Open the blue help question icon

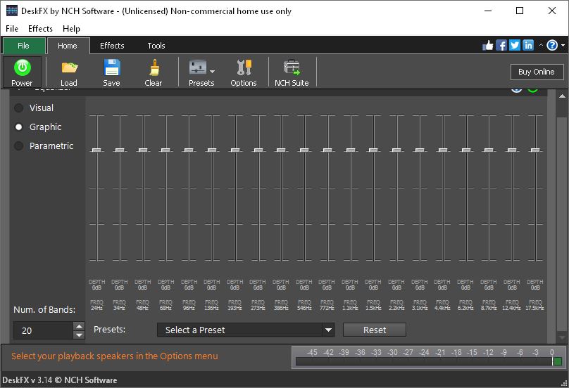coord(552,45)
